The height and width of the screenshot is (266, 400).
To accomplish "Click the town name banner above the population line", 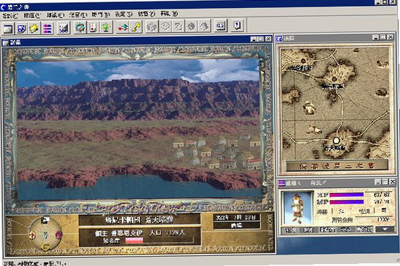I will 139,220.
